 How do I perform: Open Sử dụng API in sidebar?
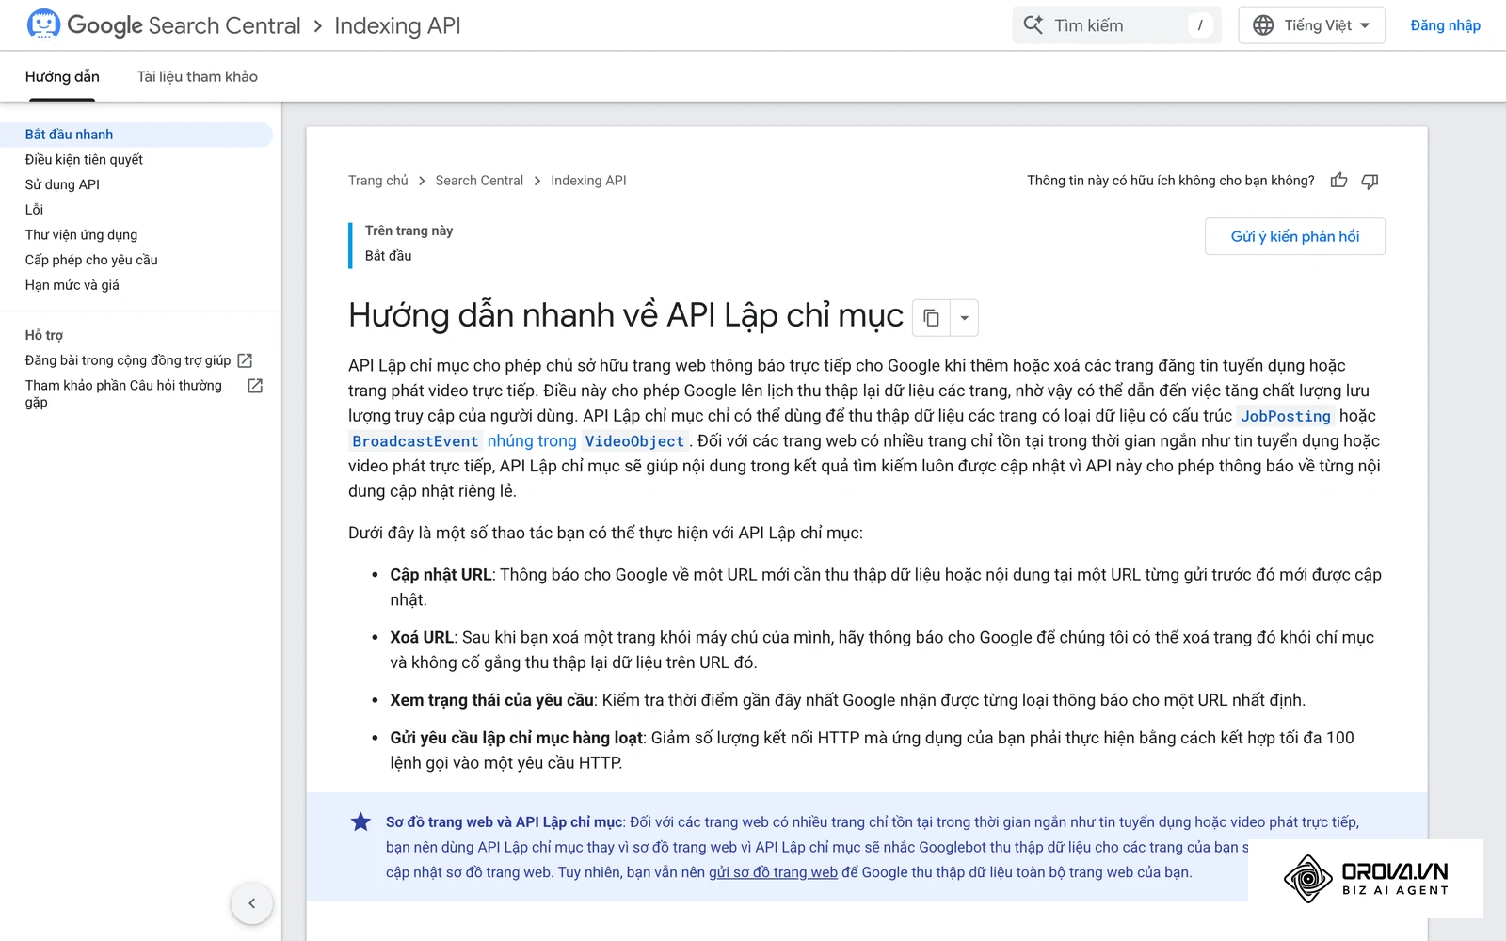[x=62, y=184]
